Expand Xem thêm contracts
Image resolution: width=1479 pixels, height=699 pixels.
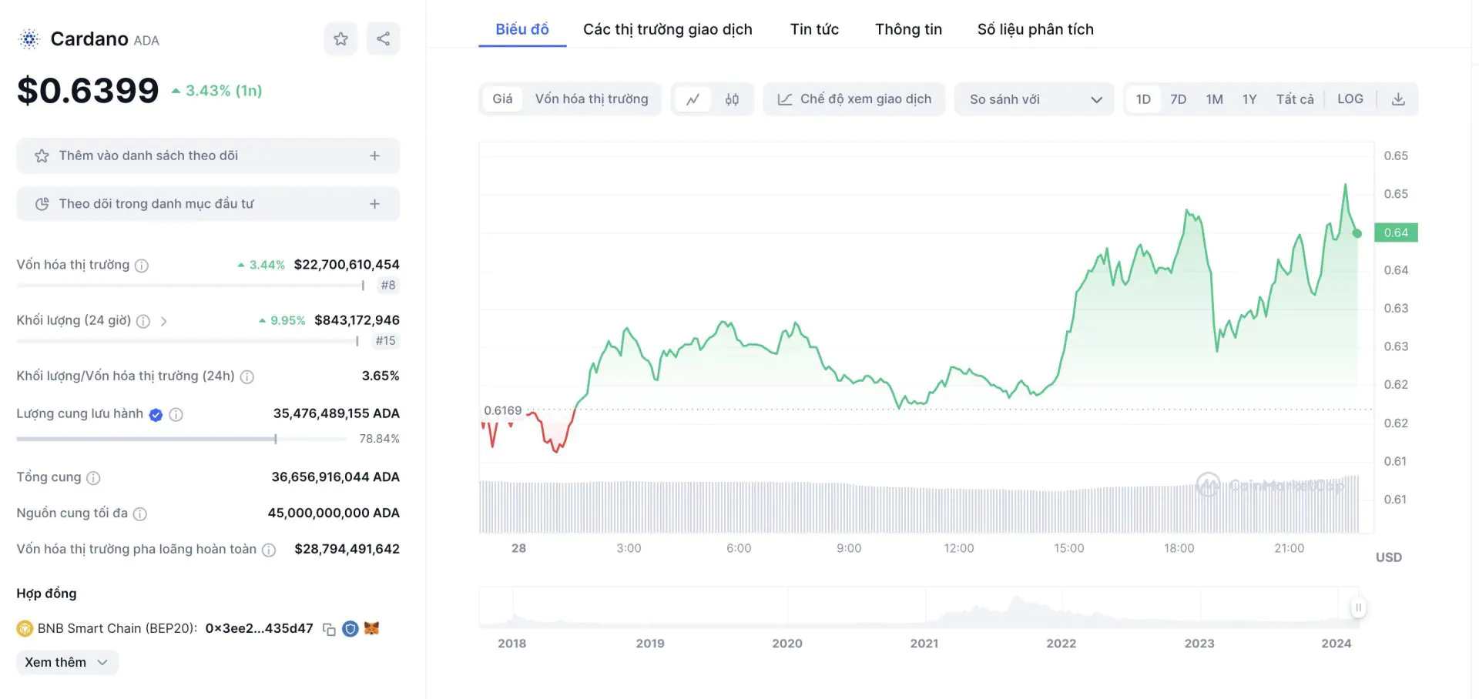67,663
